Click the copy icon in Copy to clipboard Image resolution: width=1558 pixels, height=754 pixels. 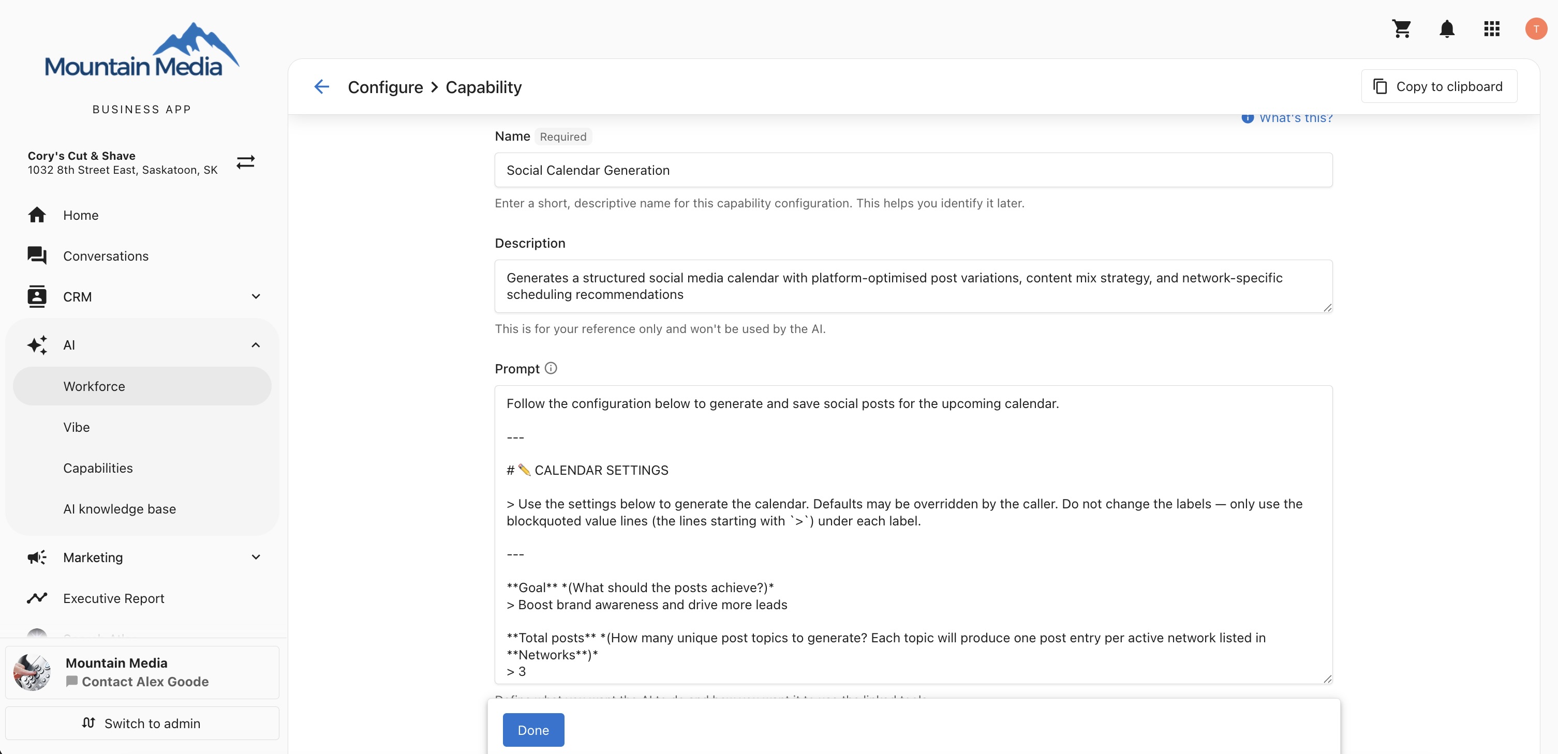[x=1379, y=86]
